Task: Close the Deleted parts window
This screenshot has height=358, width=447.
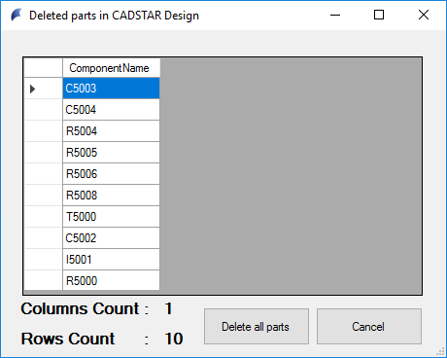Action: tap(424, 15)
